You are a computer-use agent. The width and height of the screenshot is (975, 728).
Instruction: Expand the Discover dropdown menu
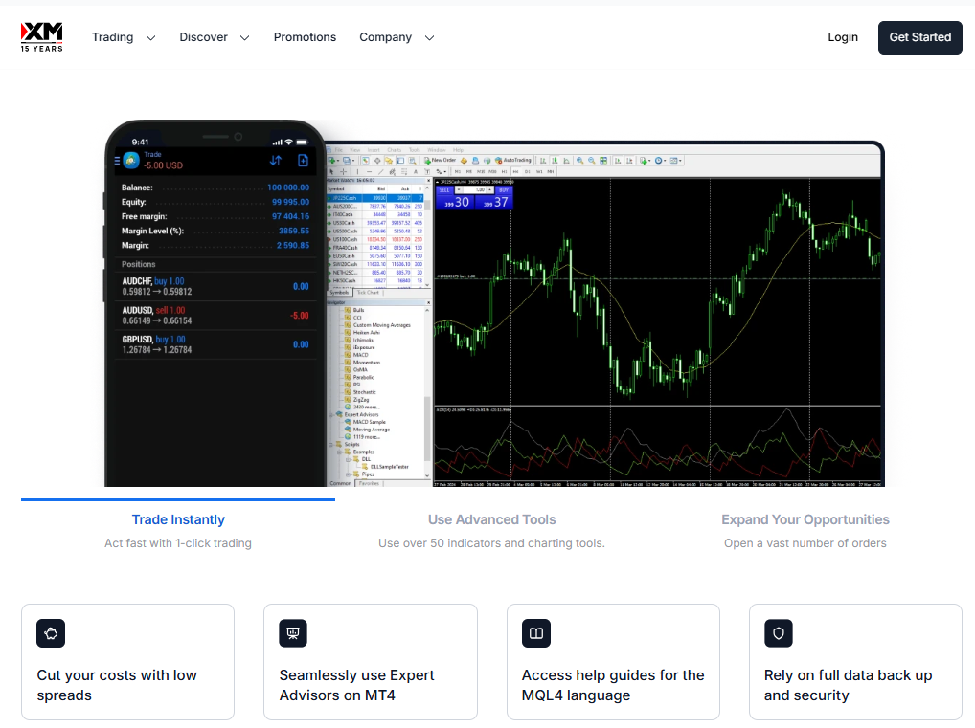214,37
